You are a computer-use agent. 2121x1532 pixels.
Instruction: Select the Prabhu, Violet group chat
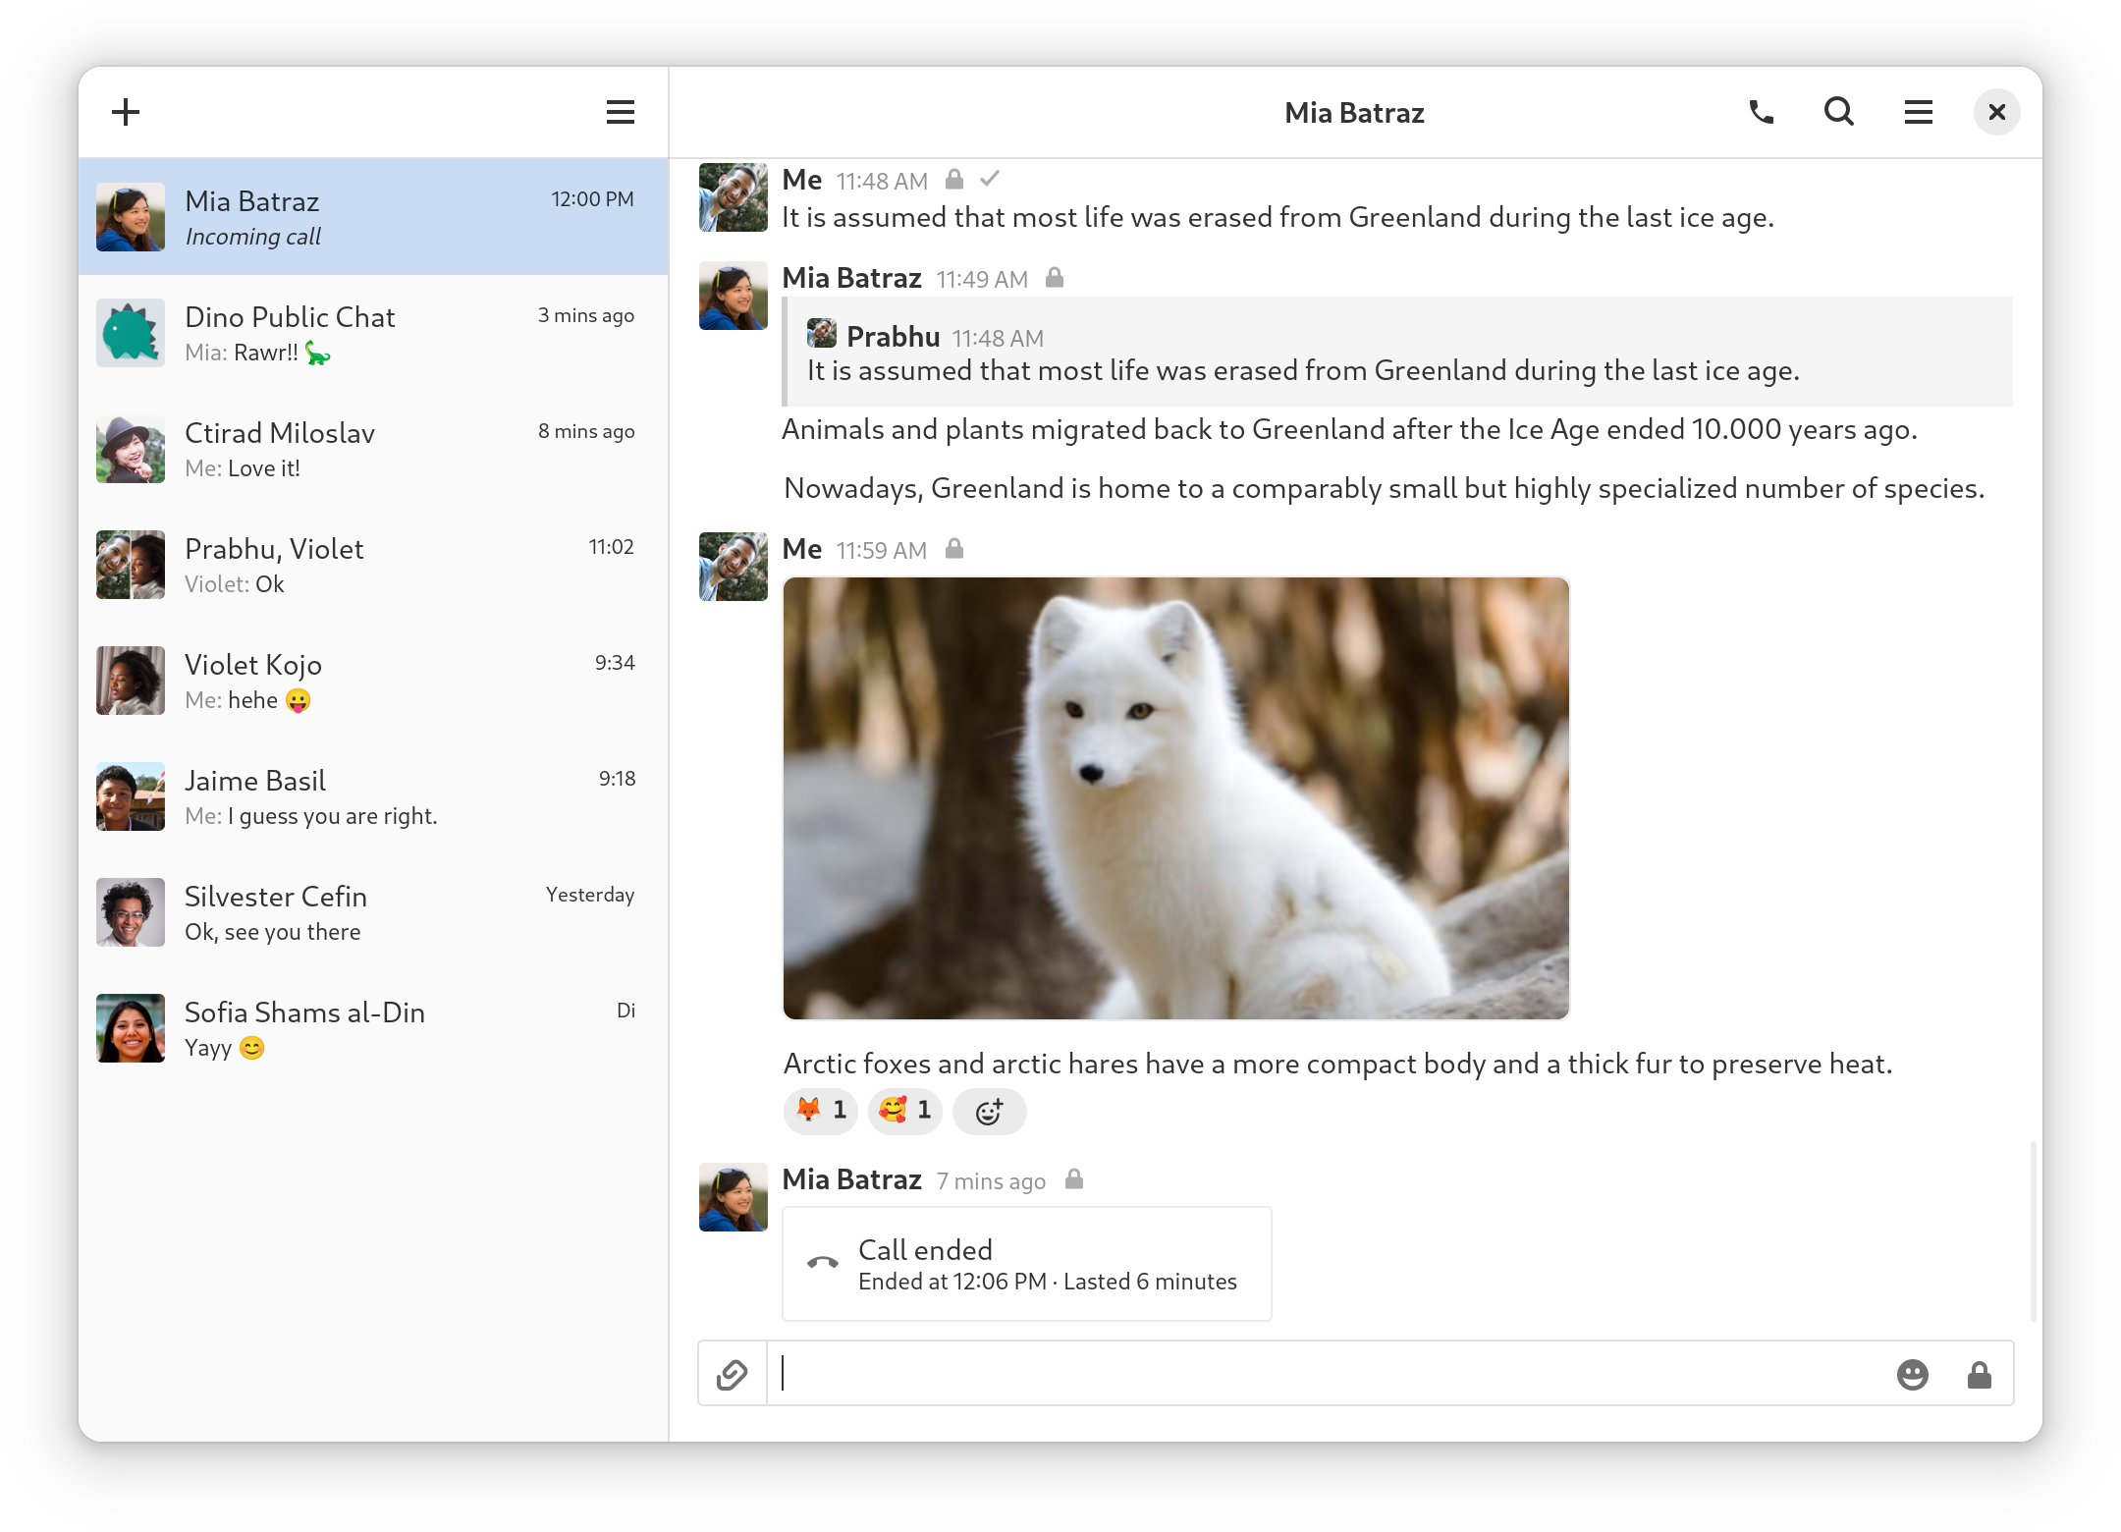[373, 564]
